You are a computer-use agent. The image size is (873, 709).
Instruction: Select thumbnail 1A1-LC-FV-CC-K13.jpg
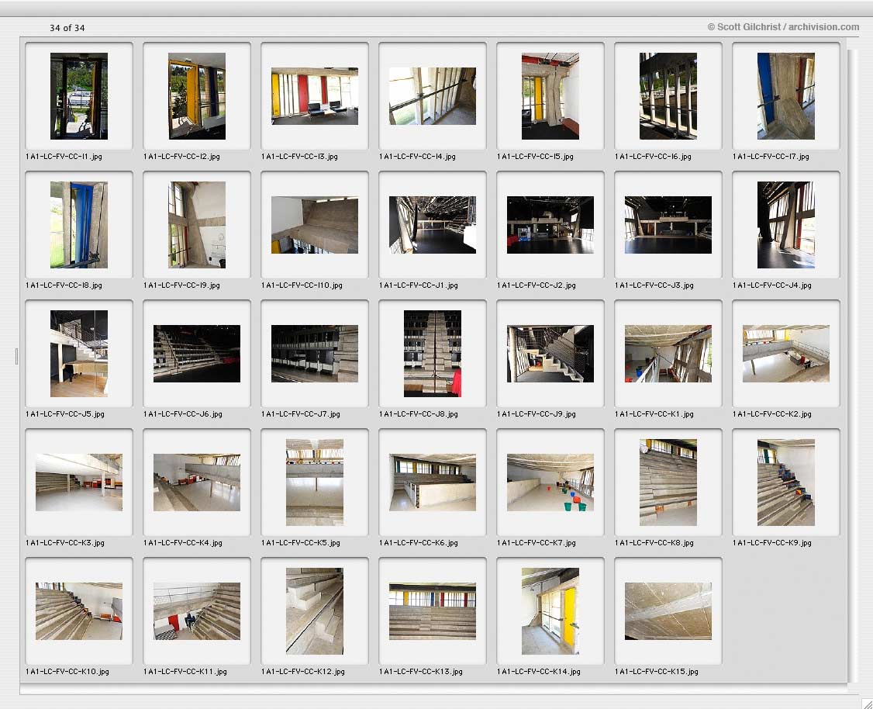[x=433, y=611]
